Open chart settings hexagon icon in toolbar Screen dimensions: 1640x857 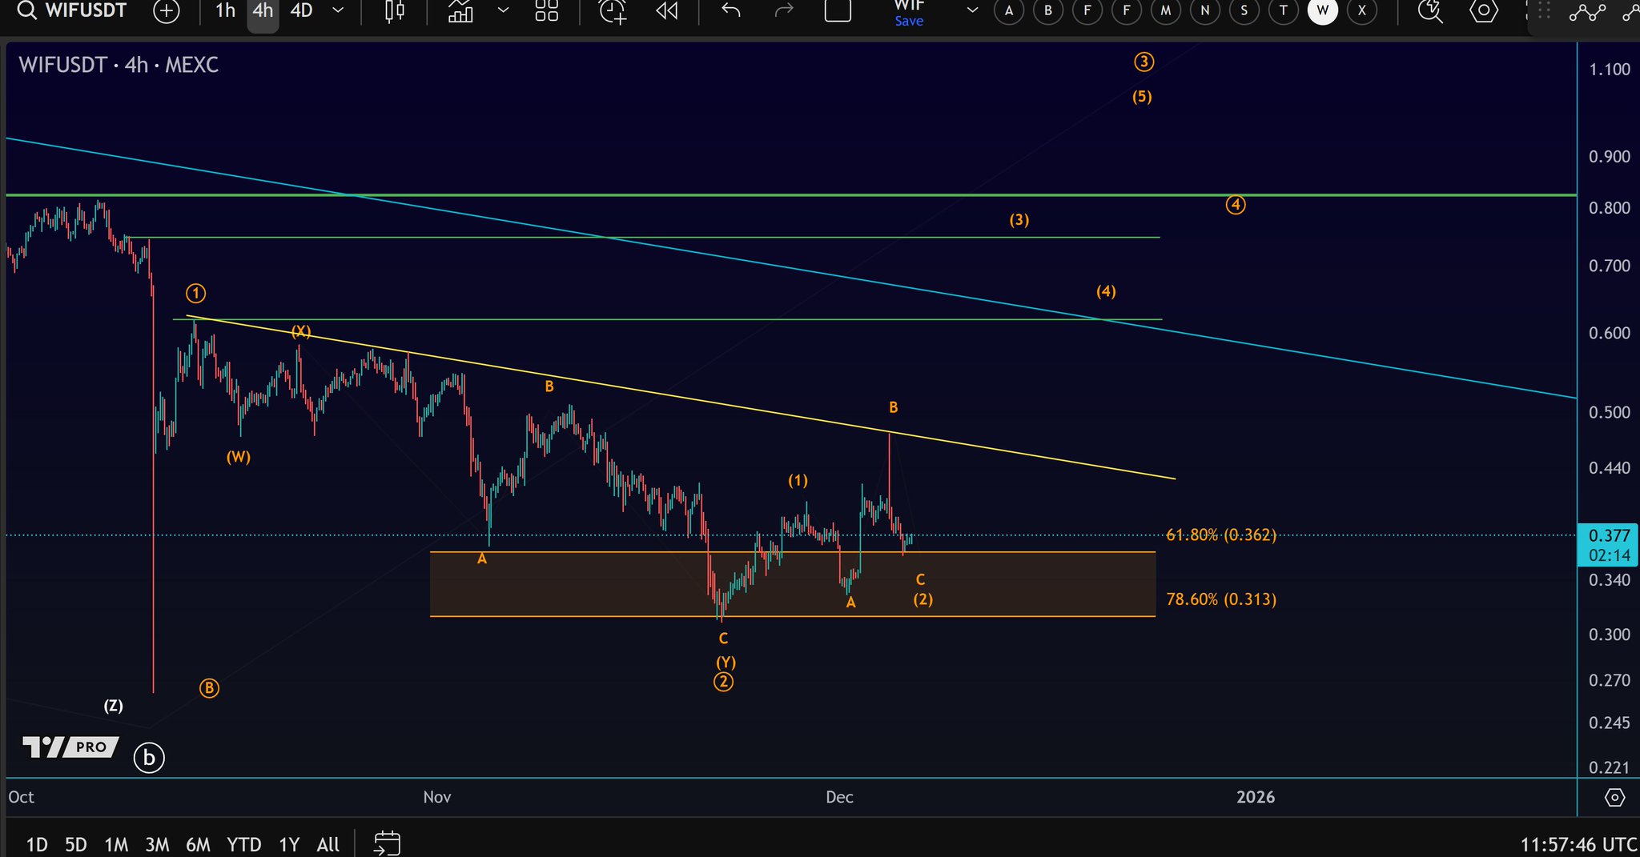point(1484,11)
